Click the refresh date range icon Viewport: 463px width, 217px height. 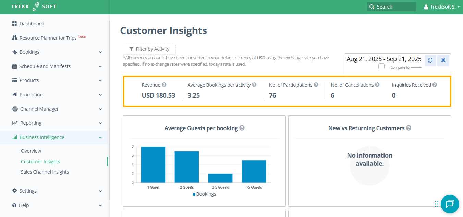coord(430,60)
